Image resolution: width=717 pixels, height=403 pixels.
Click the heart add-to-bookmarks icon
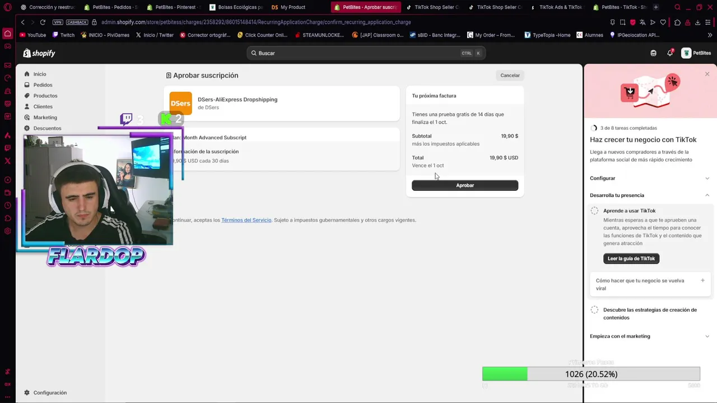click(663, 22)
